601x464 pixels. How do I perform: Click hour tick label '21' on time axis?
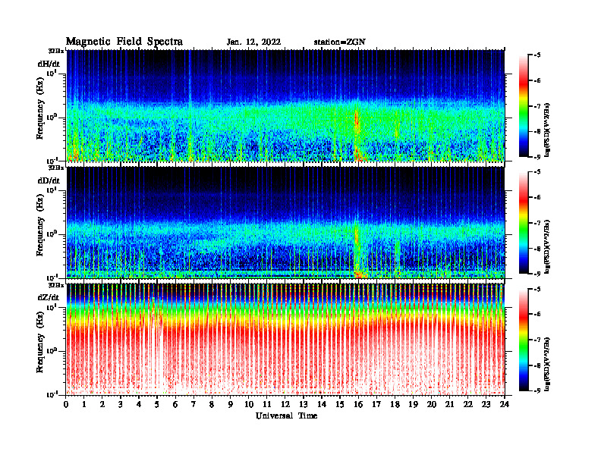[449, 405]
